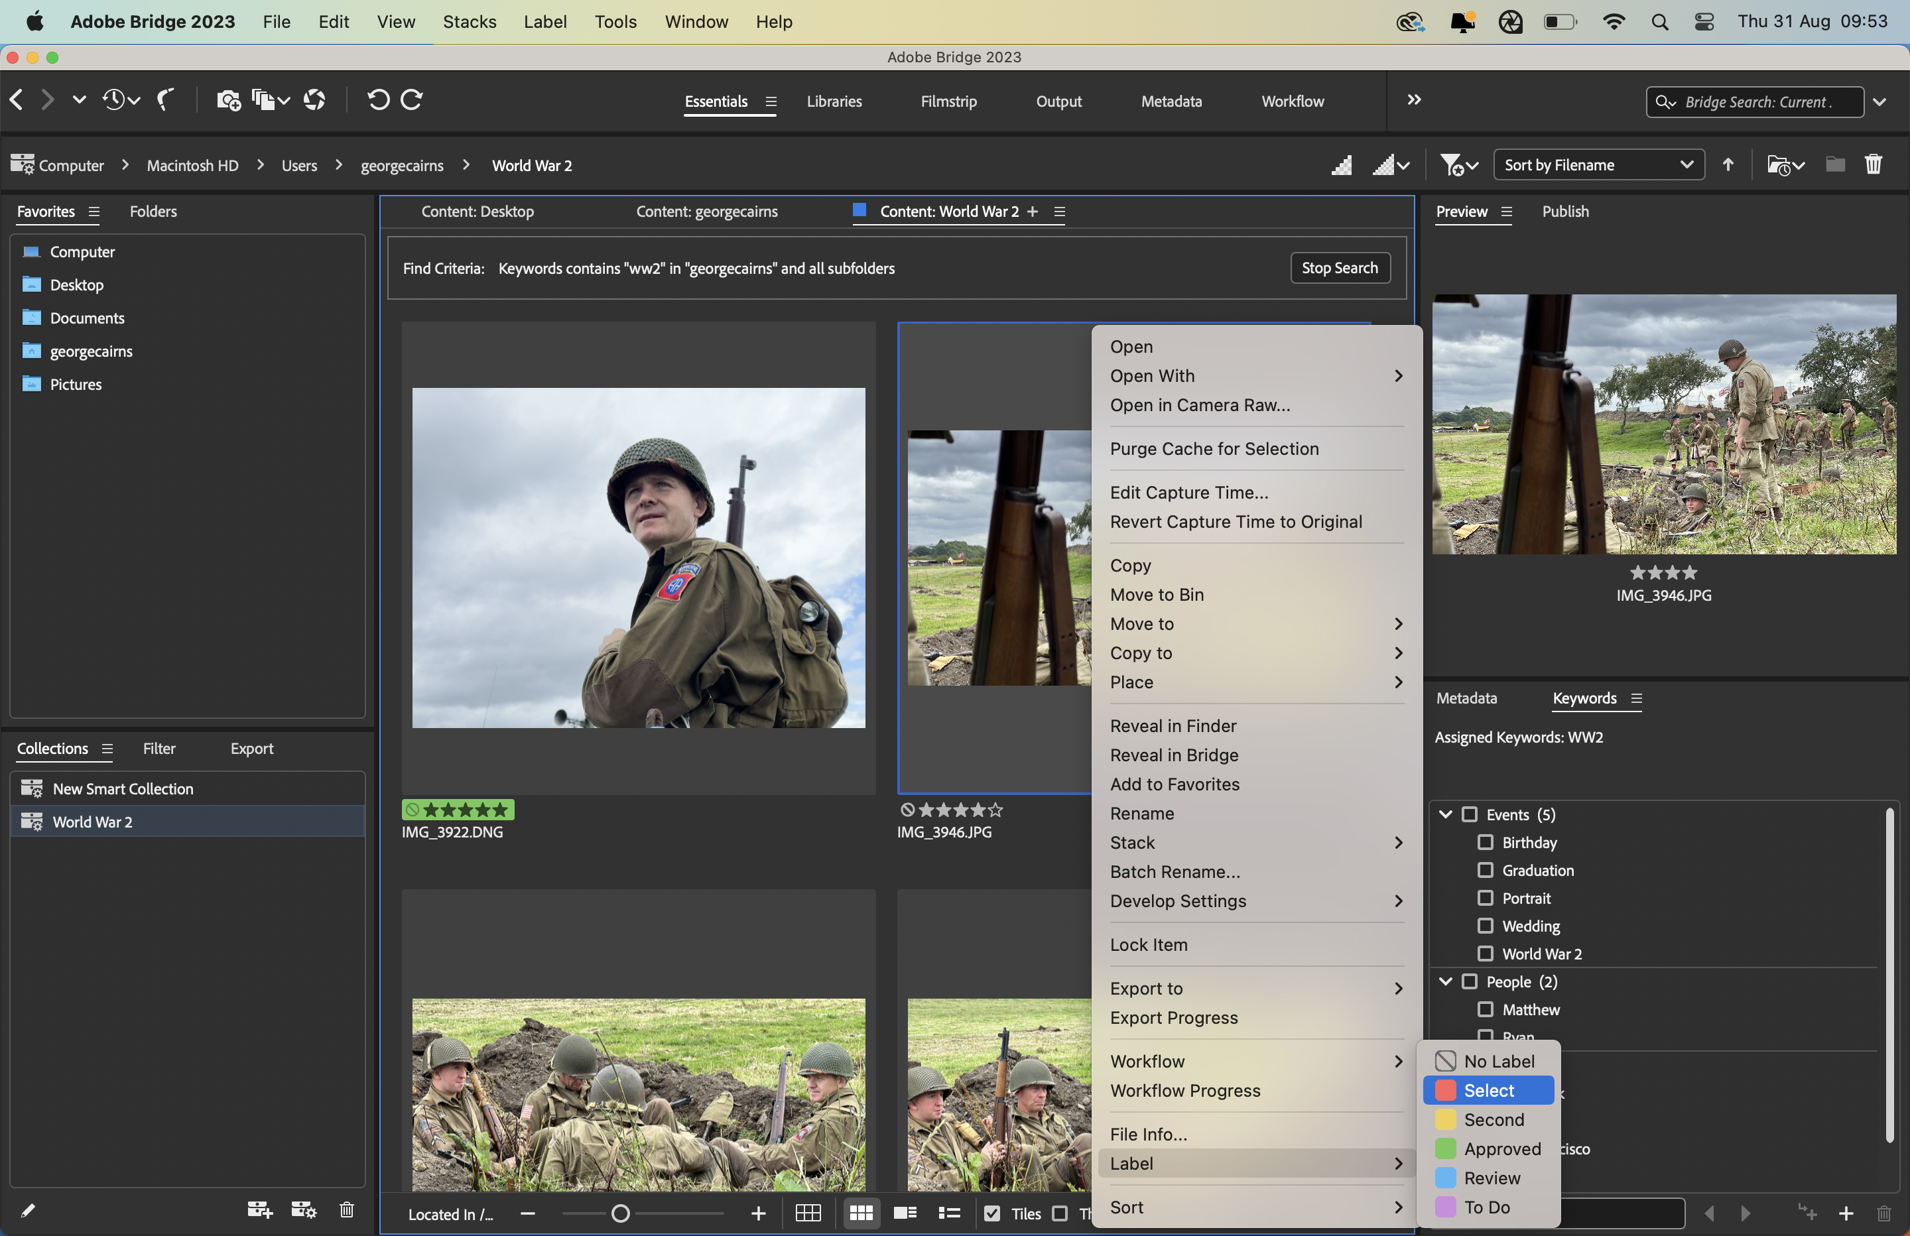Viewport: 1910px width, 1236px height.
Task: Check the Graduation keyword
Action: pos(1486,870)
